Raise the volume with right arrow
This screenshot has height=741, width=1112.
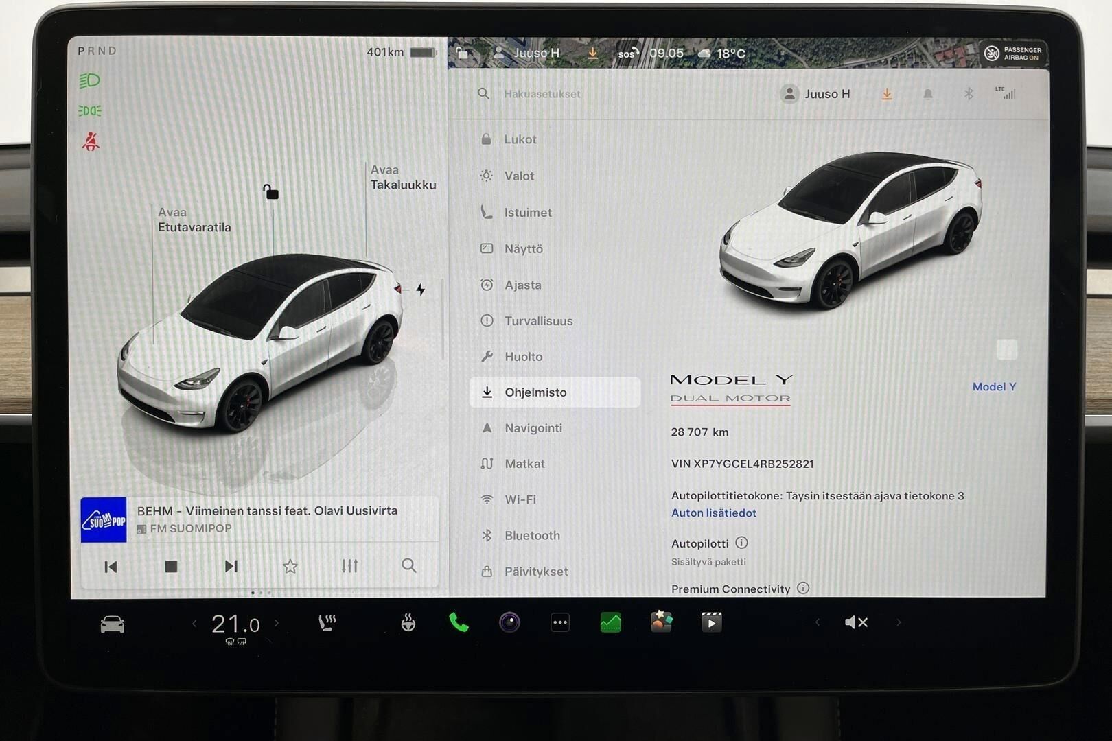[899, 622]
